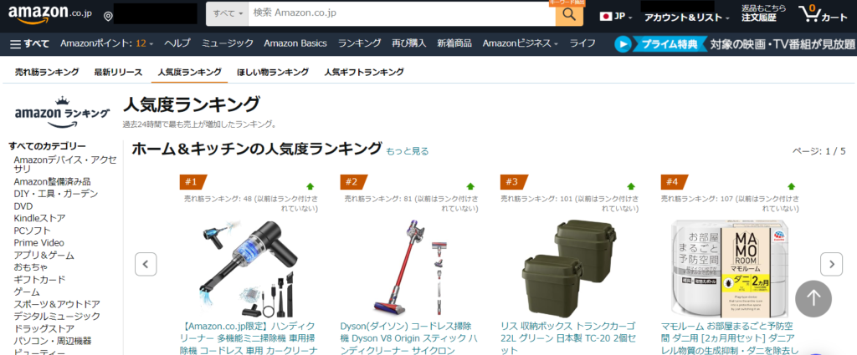Click the search magnifier button
Image resolution: width=857 pixels, height=355 pixels.
(569, 13)
